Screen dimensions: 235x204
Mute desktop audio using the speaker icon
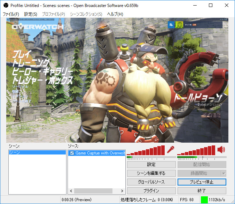(221, 150)
